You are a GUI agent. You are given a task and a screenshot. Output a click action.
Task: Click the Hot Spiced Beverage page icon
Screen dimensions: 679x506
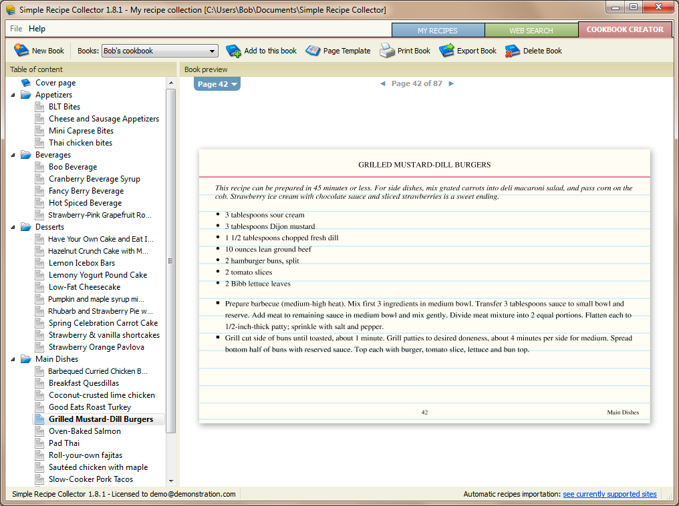(x=39, y=203)
